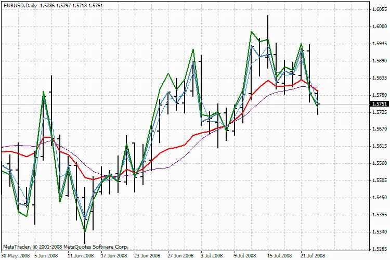Select the 1.5505 price level label
Screen dimensions: 390x260
tap(379, 180)
